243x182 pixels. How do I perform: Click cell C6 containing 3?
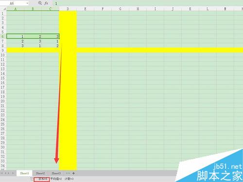coord(51,36)
